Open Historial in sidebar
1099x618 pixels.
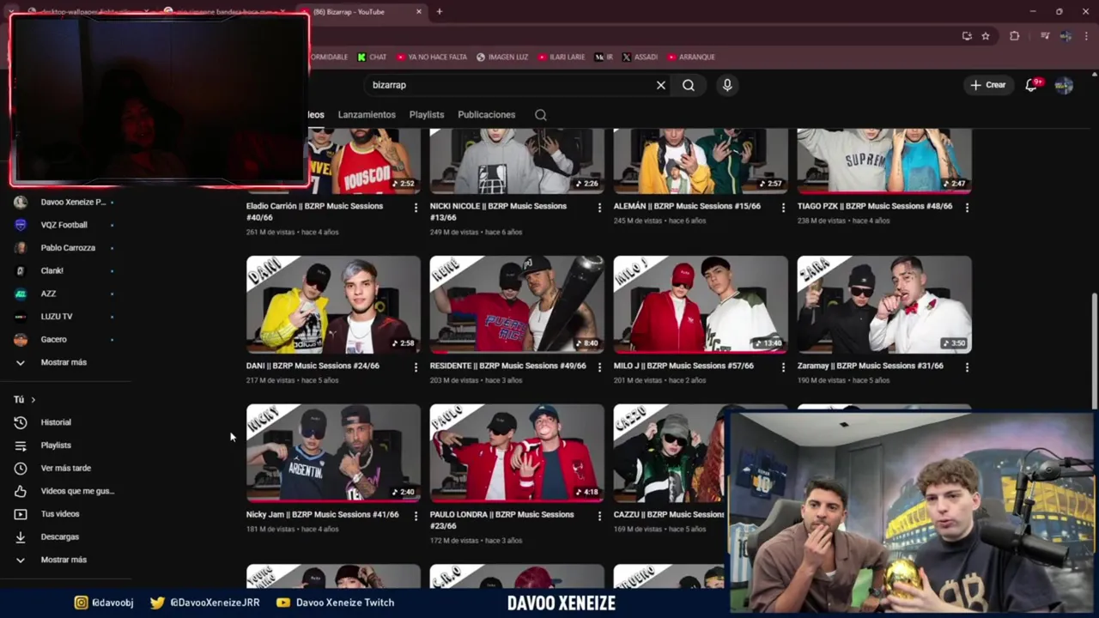point(56,422)
